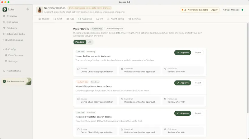Screen dimensions: 249x139
Task: Click the Northstar Kitchen product thumbnail
Action: 40,10
